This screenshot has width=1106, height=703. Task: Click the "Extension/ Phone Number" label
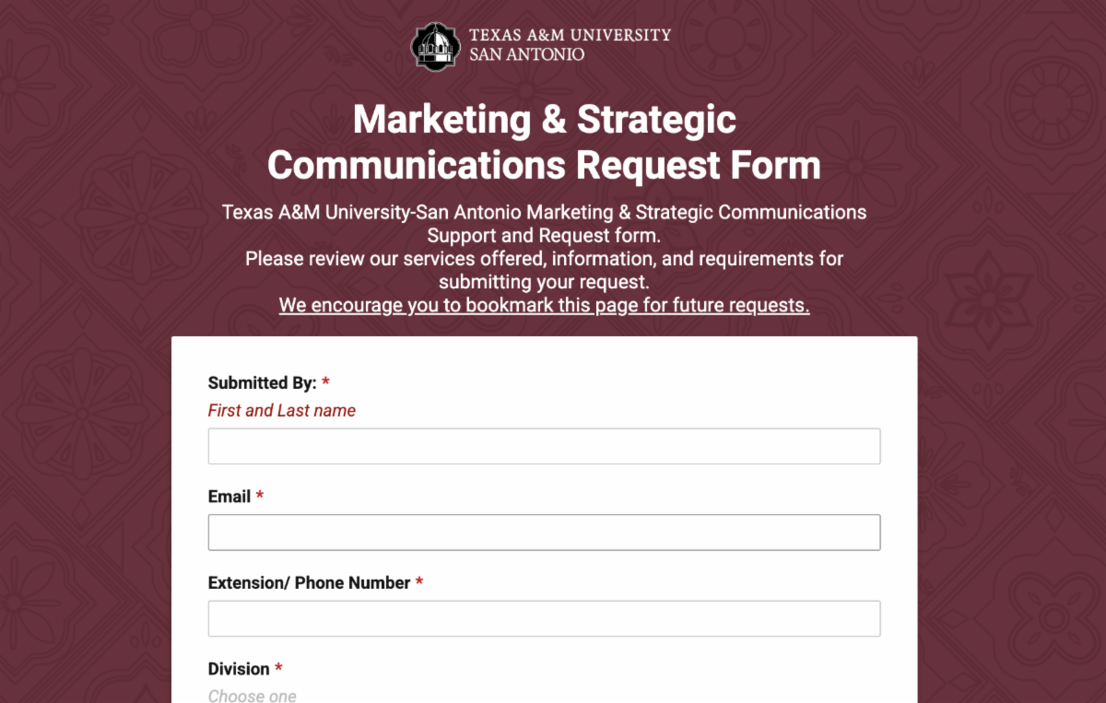tap(309, 583)
